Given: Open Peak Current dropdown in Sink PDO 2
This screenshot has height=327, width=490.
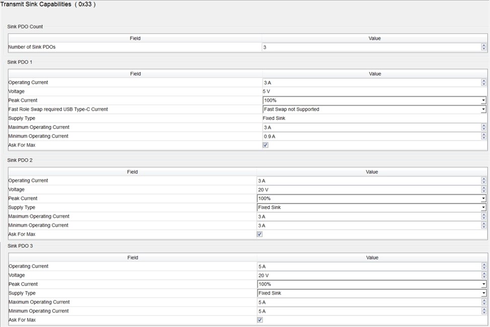Looking at the screenshot, I should pos(483,199).
